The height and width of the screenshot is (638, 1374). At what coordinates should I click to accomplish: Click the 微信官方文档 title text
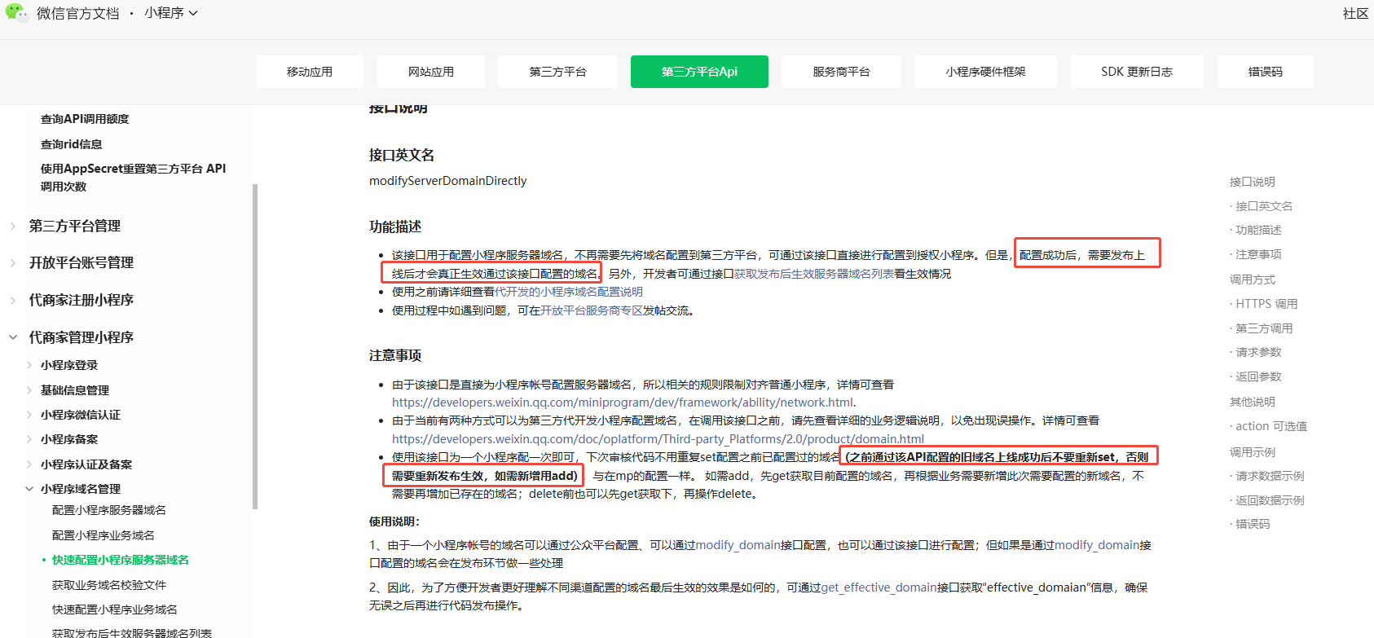click(x=78, y=14)
